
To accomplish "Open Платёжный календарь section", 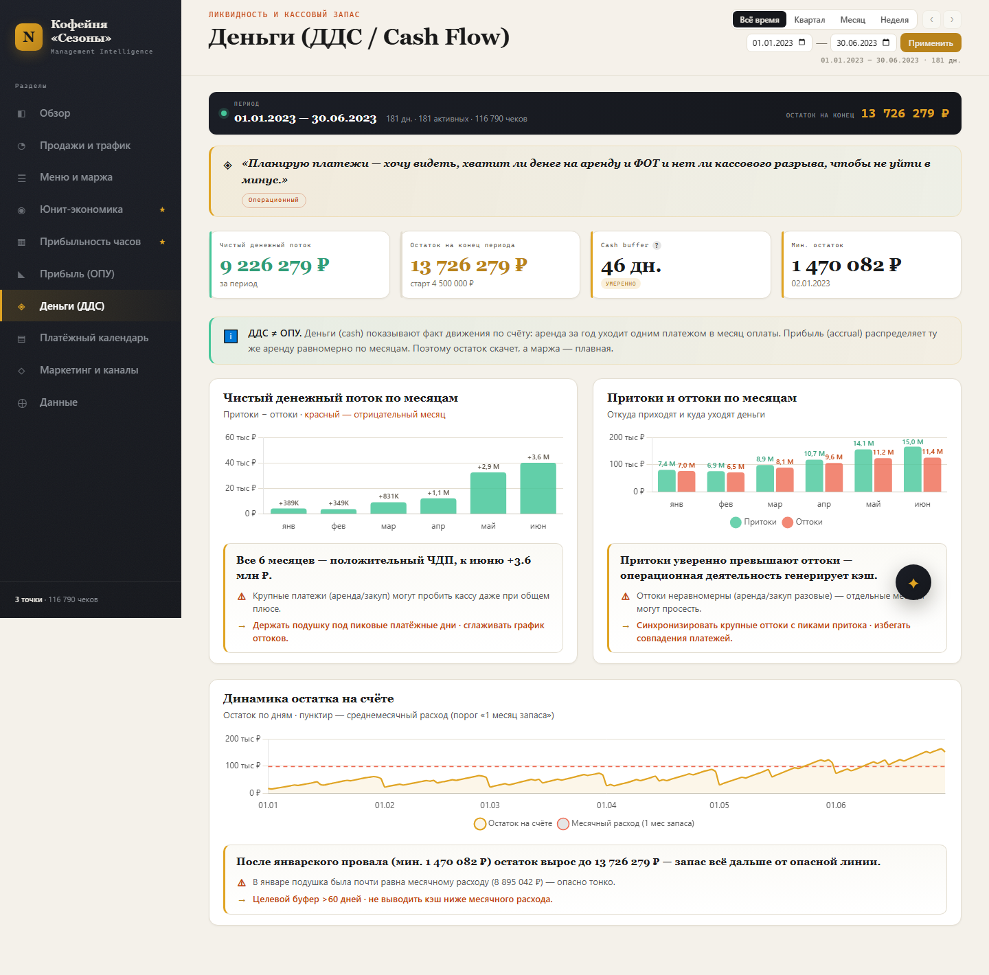I will click(91, 338).
